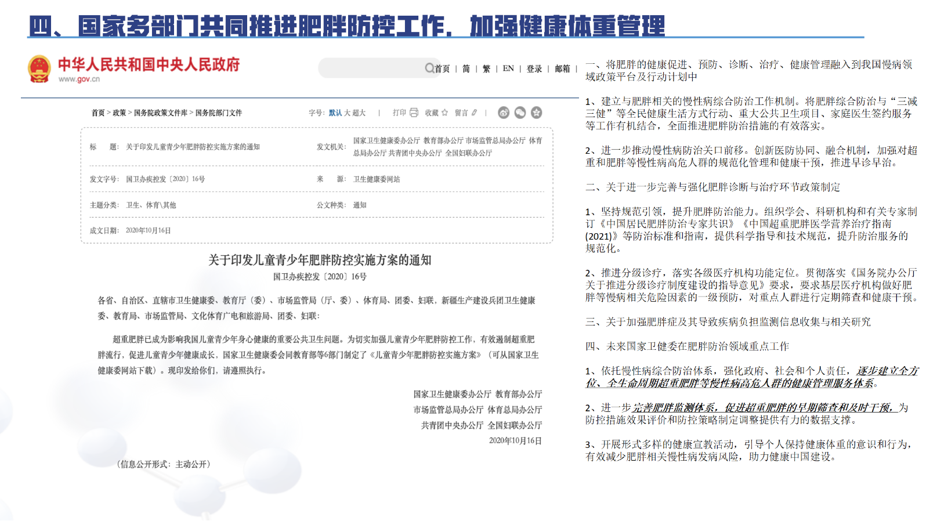The height and width of the screenshot is (528, 937).
Task: Click the subtitle 国卫办疾控发〔2020〕16号 below the heading
Action: point(320,277)
